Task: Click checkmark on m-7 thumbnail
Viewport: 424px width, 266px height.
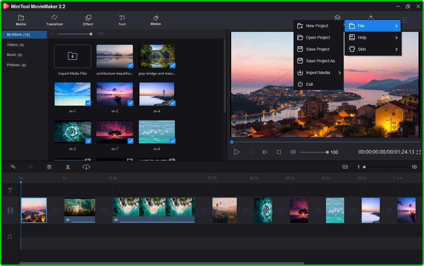Action: 130,141
